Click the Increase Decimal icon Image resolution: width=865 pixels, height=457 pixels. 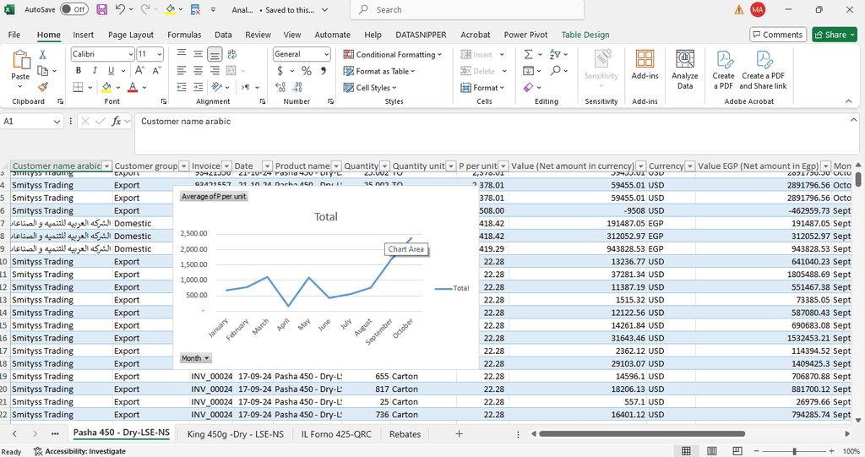(280, 87)
